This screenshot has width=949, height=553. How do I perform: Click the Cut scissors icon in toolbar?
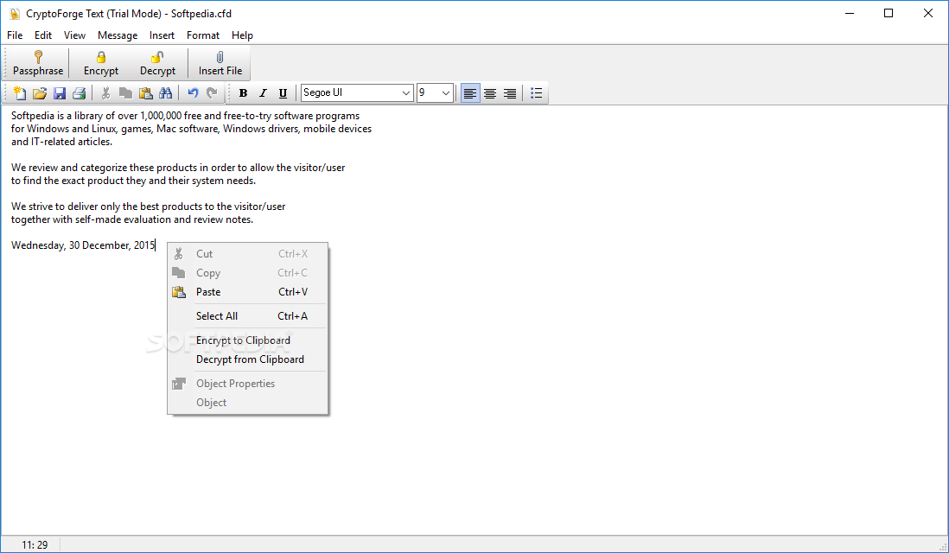click(106, 93)
